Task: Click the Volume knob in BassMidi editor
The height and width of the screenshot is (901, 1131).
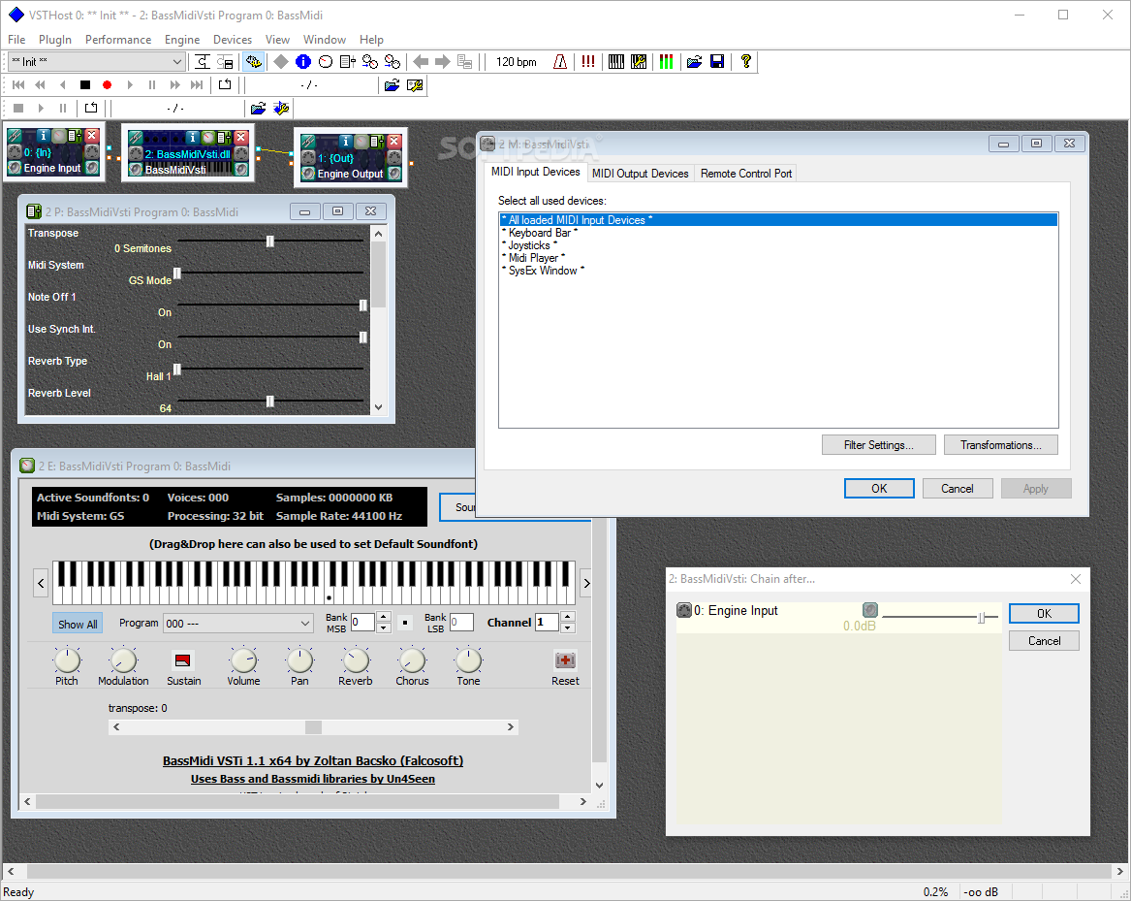Action: pos(243,660)
